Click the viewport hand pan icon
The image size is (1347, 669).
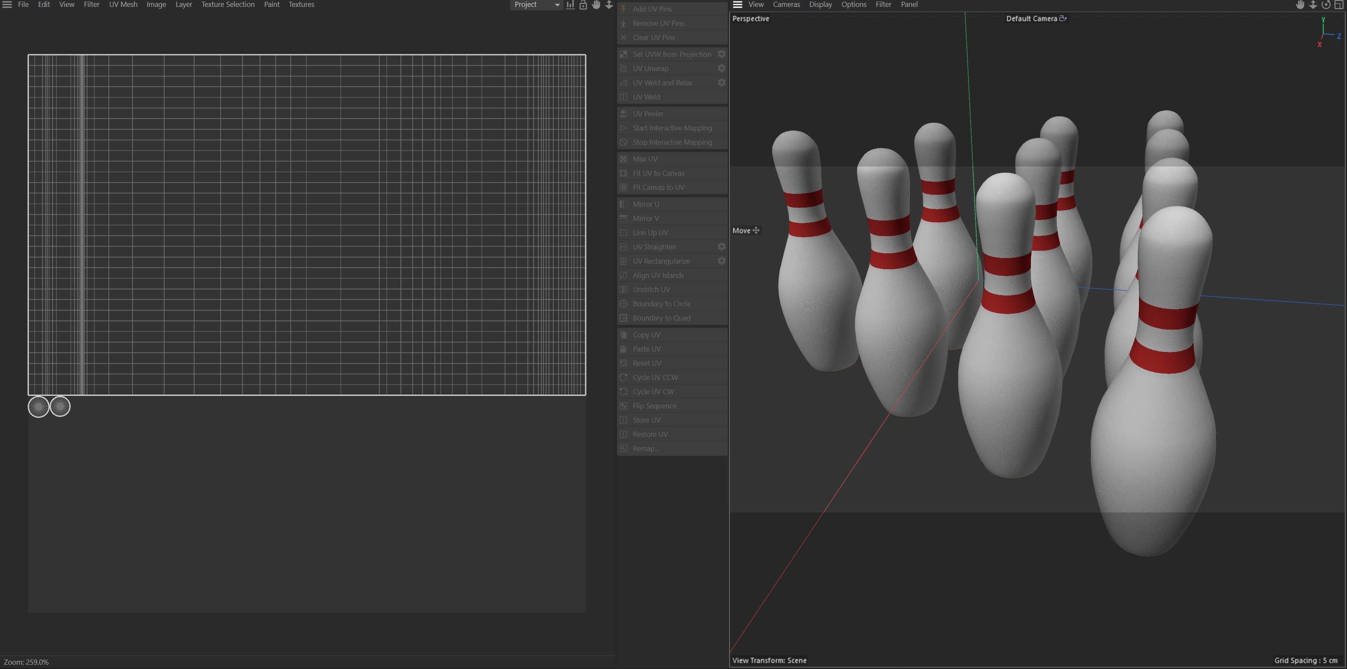[1300, 5]
